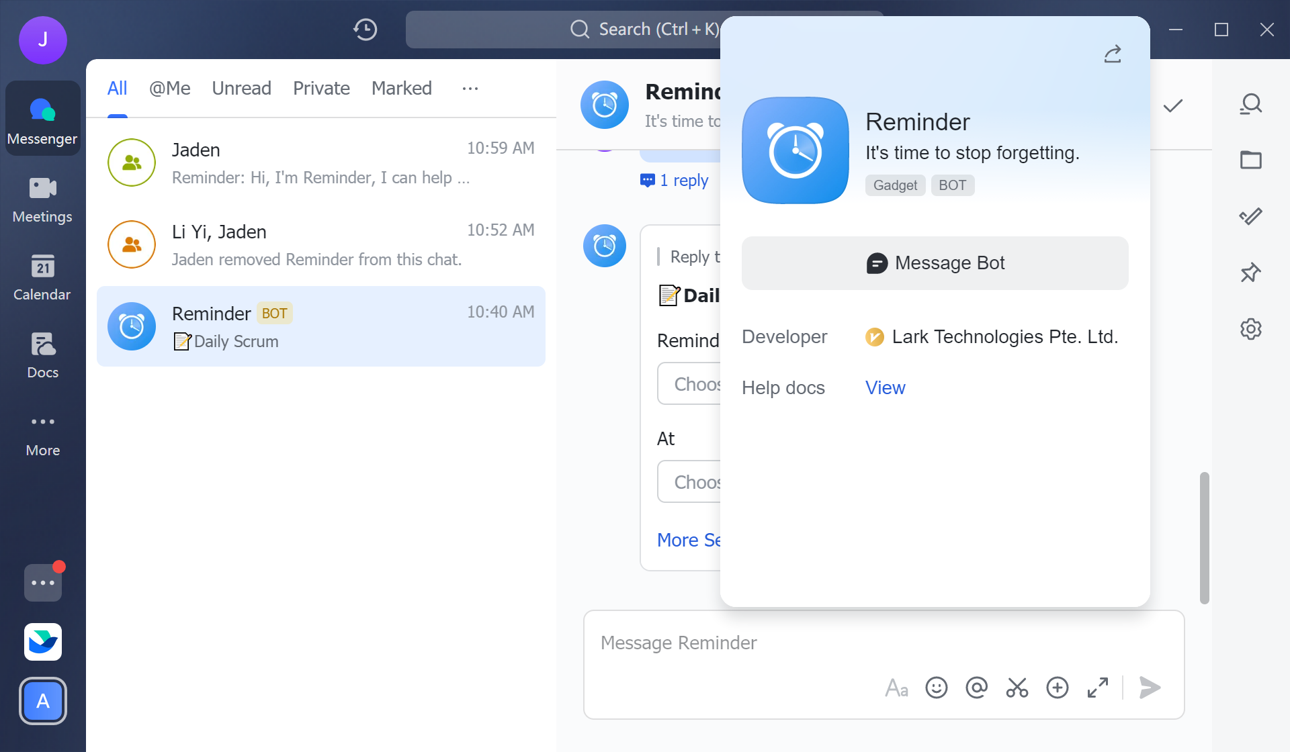This screenshot has width=1290, height=752.
Task: Open the Choose reminder time selector
Action: click(x=692, y=383)
